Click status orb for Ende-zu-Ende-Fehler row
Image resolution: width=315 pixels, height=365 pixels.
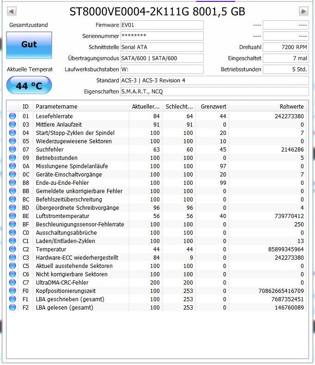12,182
